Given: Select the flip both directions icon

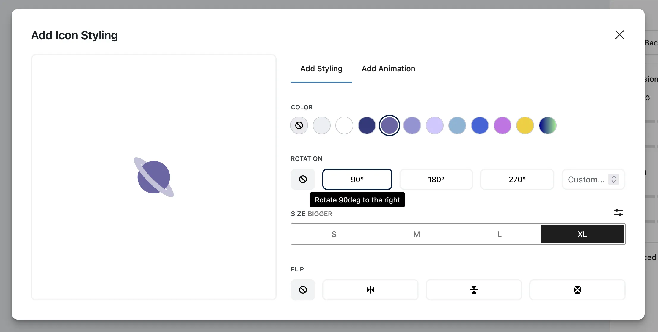Looking at the screenshot, I should click(577, 289).
